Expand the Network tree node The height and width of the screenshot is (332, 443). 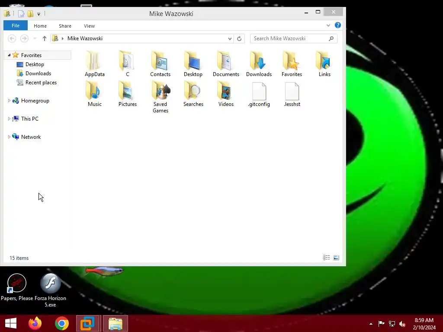tap(9, 137)
